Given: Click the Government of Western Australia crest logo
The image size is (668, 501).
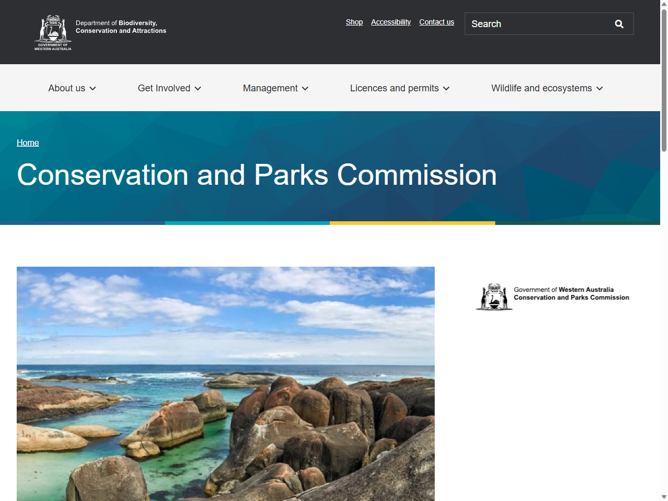Looking at the screenshot, I should [x=52, y=32].
